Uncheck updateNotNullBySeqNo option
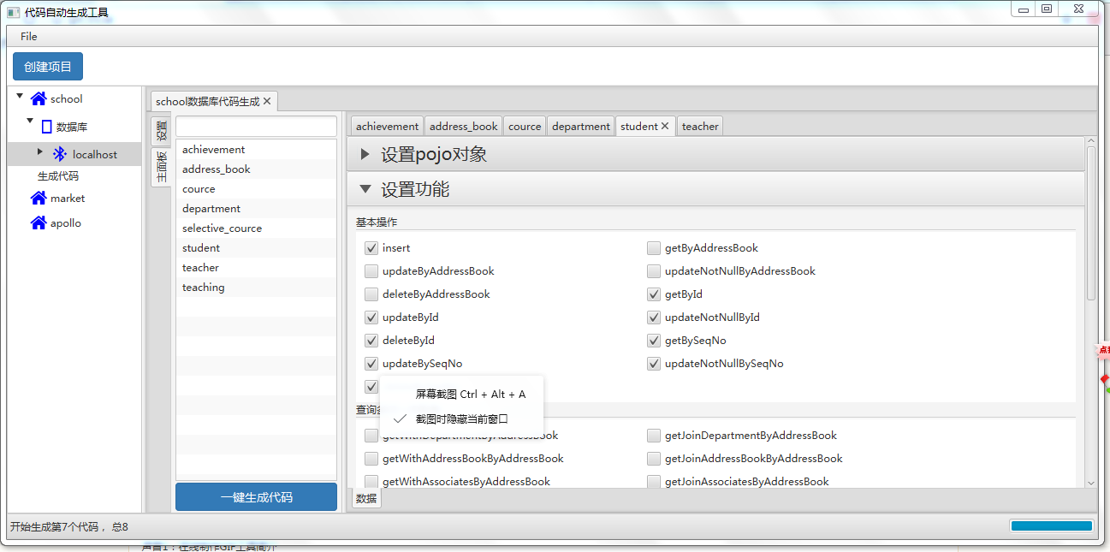The height and width of the screenshot is (552, 1110). tap(654, 364)
